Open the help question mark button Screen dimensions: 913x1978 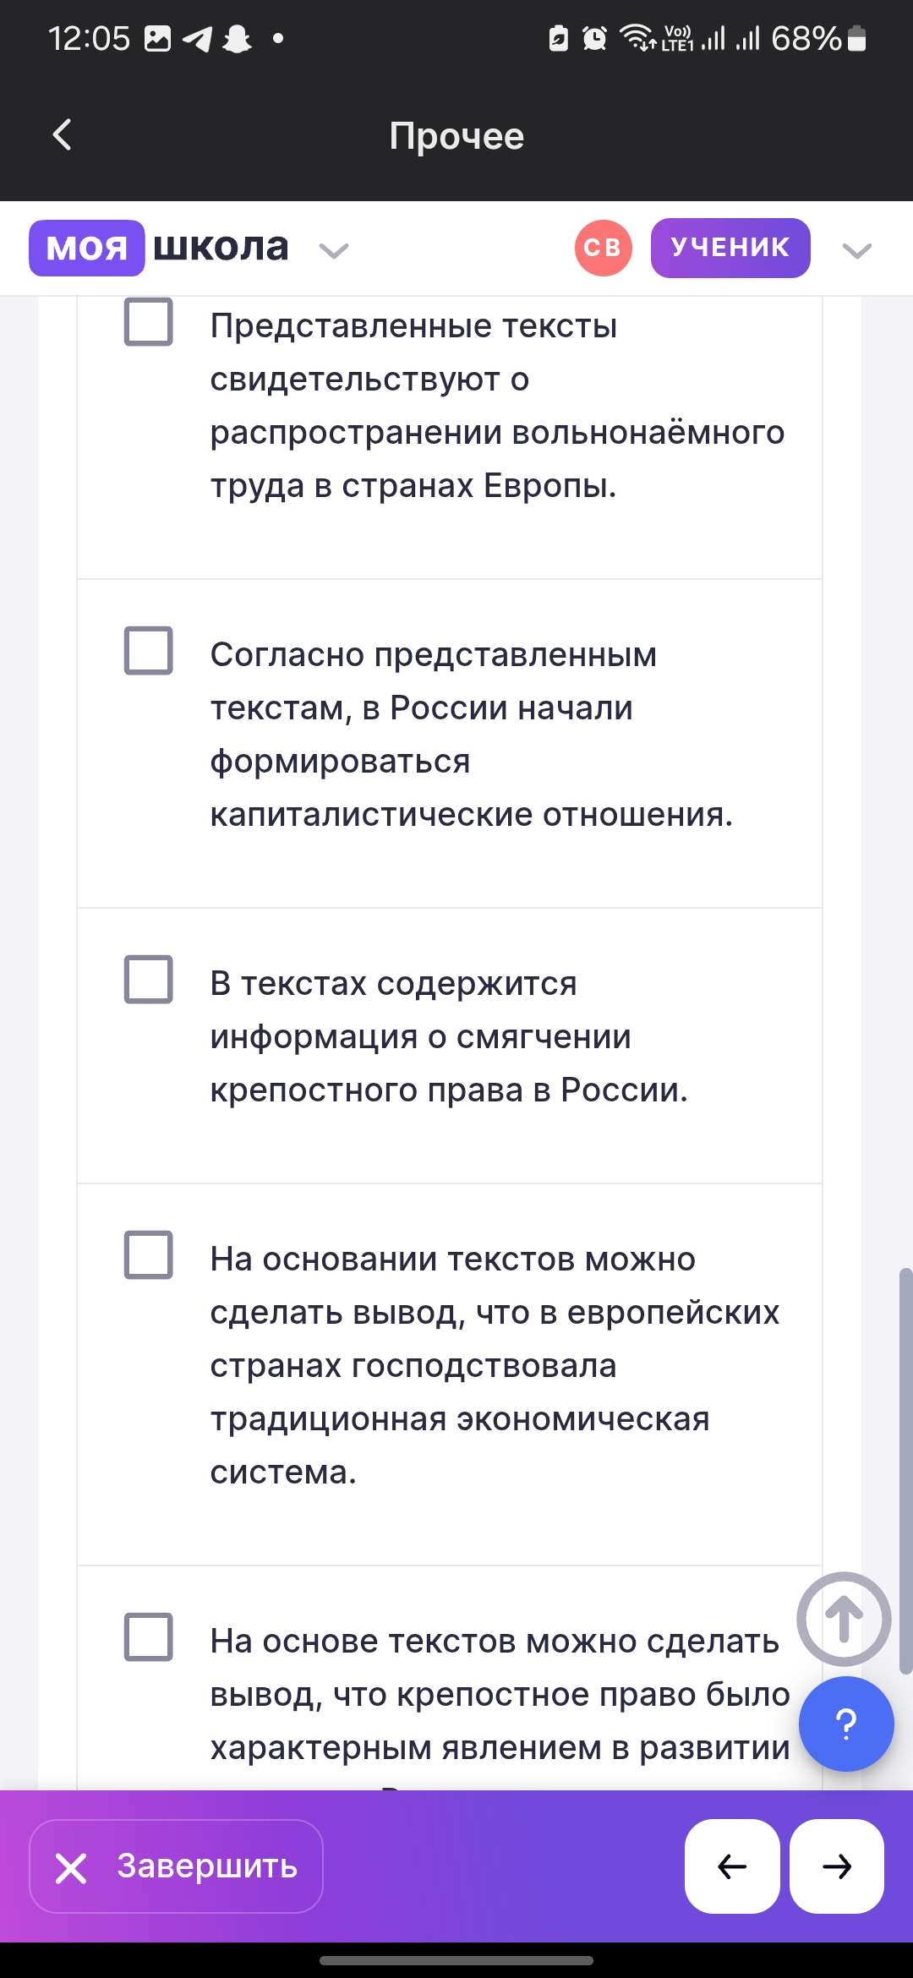(845, 1724)
